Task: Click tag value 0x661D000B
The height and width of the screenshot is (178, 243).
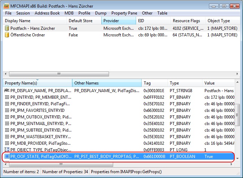Action: click(x=154, y=157)
